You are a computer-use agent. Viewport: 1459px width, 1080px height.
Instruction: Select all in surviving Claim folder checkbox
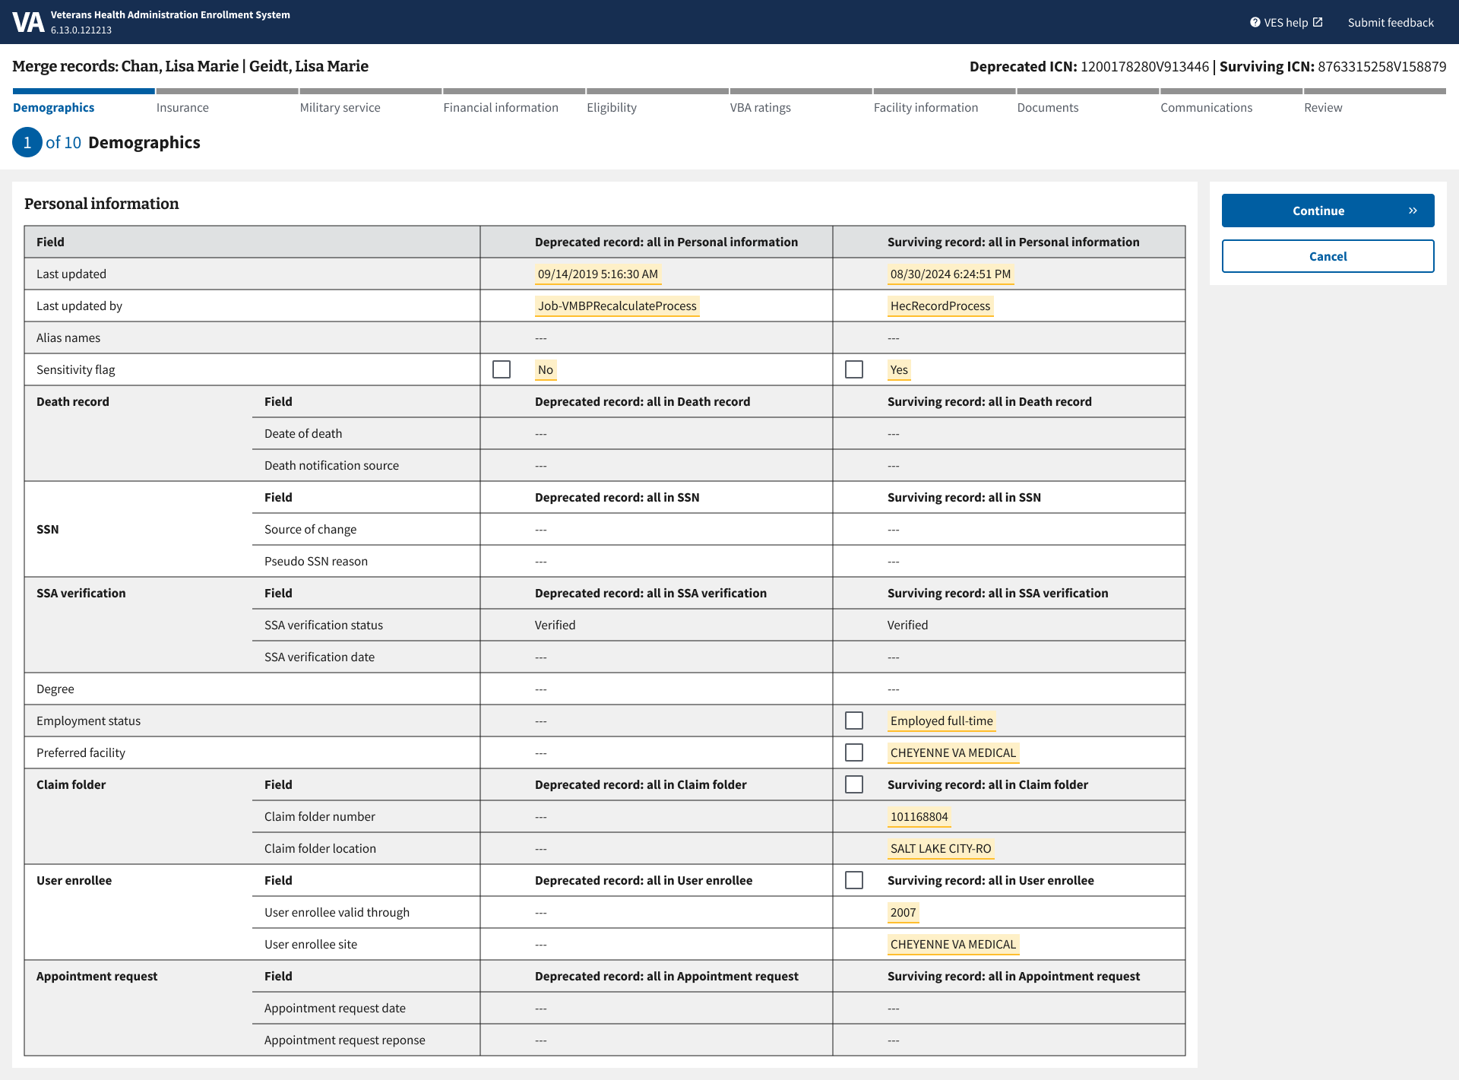[x=854, y=784]
